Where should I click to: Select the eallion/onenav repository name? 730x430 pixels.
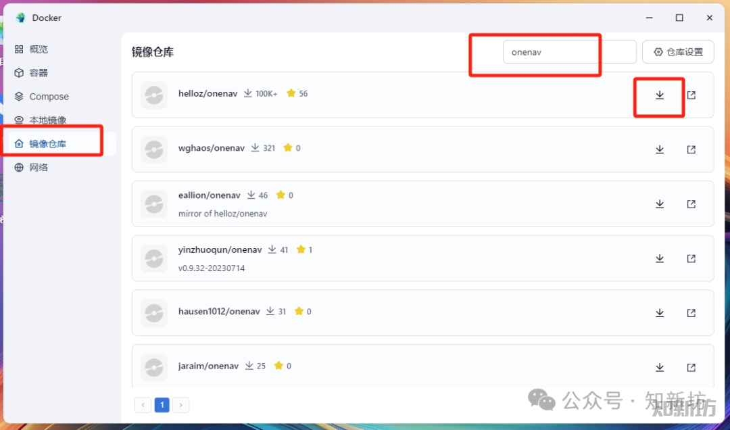pos(210,195)
